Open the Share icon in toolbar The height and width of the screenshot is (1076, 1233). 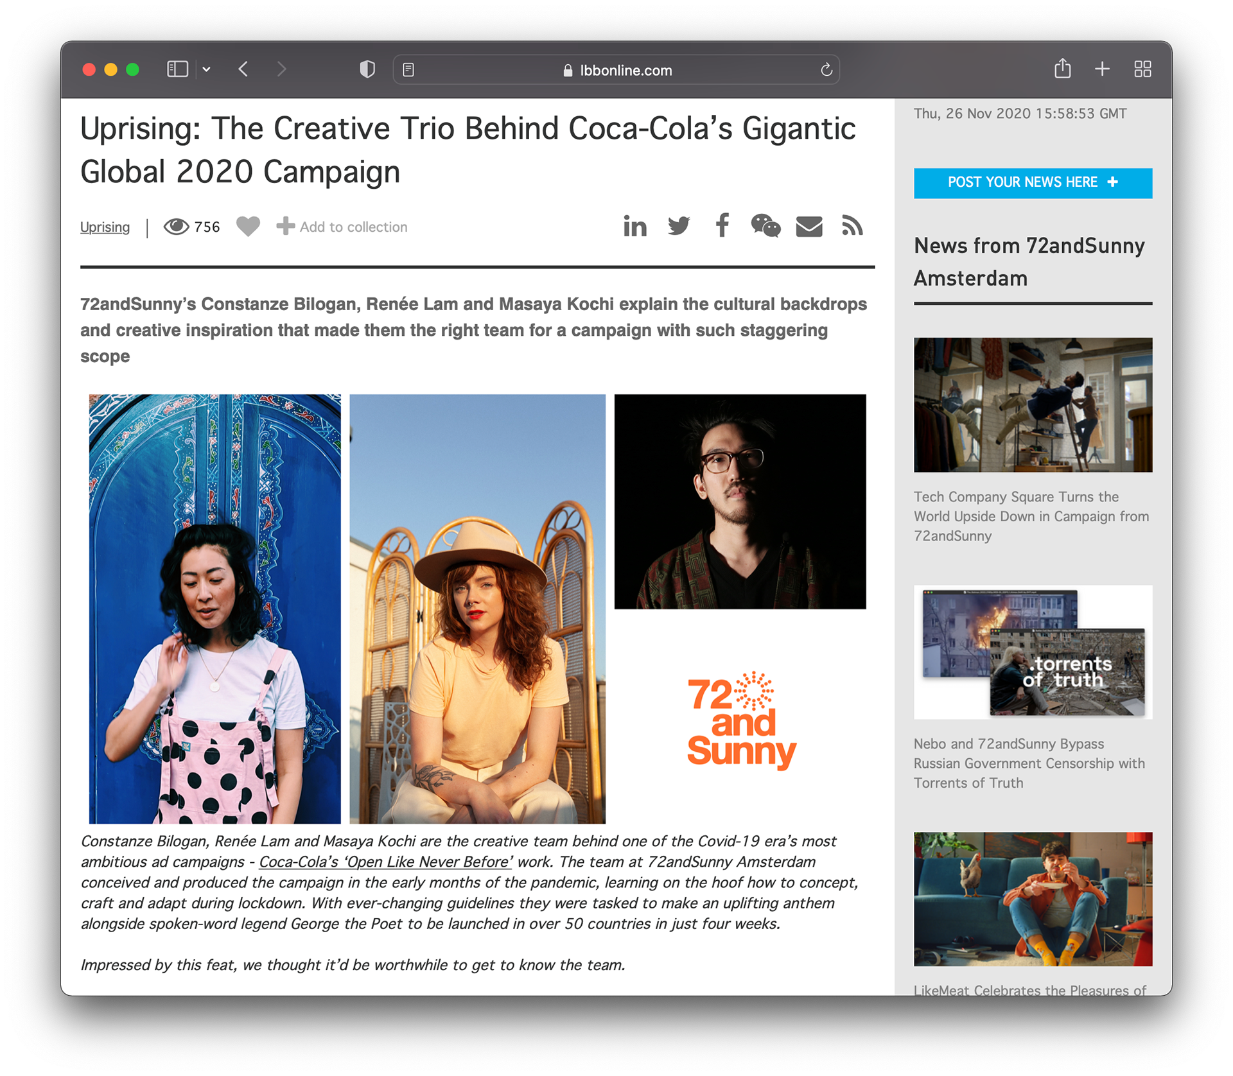1063,69
